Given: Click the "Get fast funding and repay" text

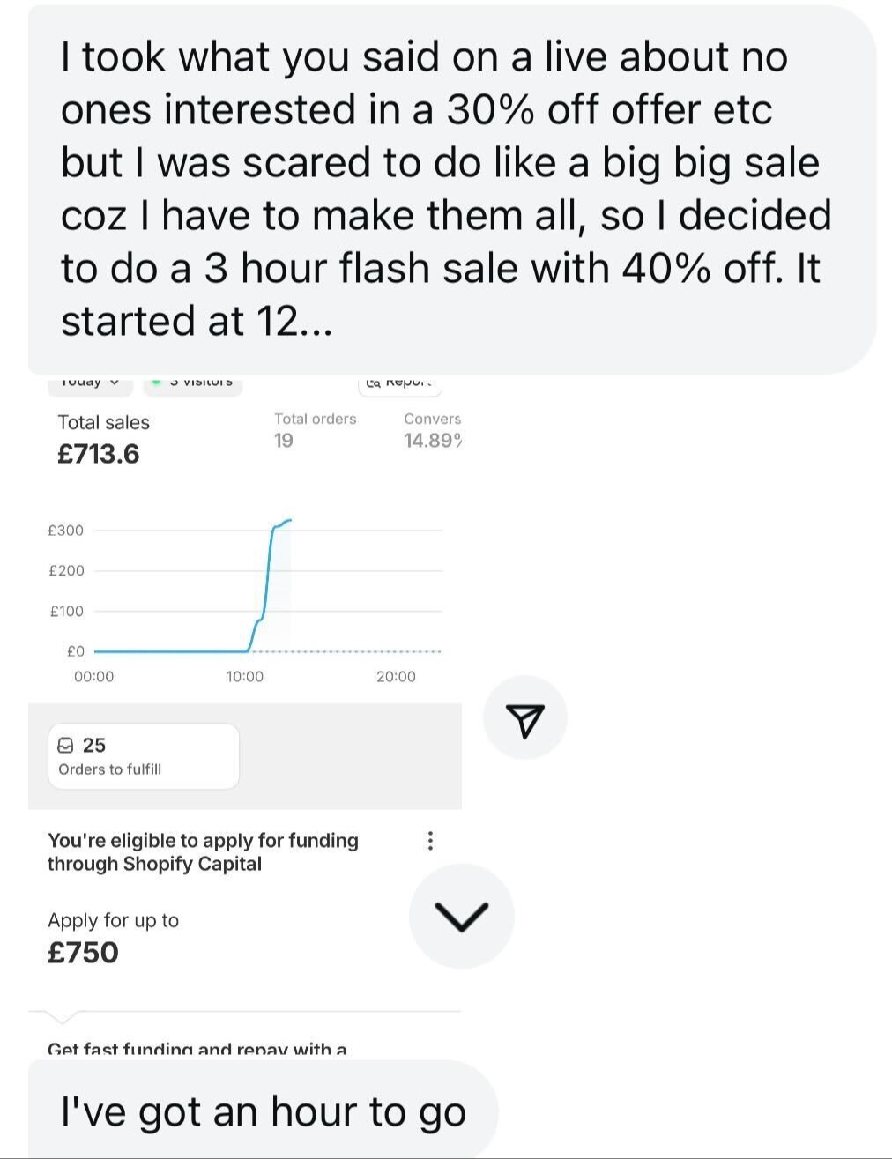Looking at the screenshot, I should pyautogui.click(x=197, y=1049).
